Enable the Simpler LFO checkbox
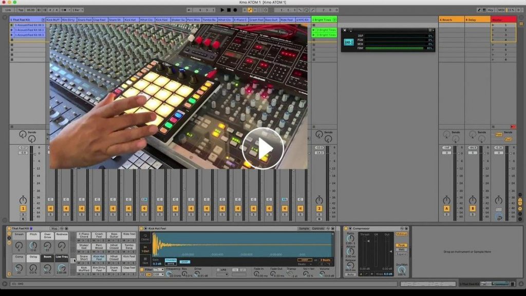The image size is (526, 296). click(x=218, y=269)
